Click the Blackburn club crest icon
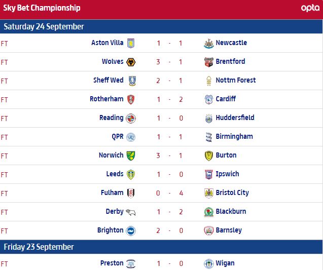The image size is (323, 270). click(x=208, y=212)
